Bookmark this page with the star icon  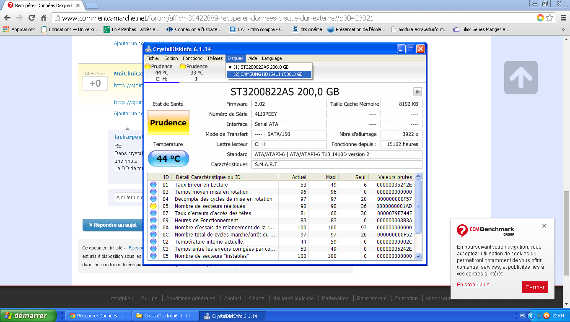coord(549,18)
